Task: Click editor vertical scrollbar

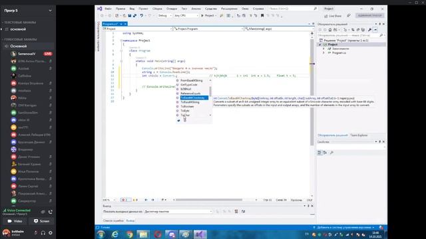Action: coord(312,92)
